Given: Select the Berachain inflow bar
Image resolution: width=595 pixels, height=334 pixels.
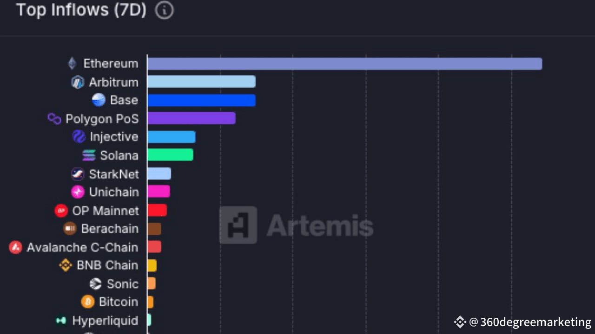Looking at the screenshot, I should (154, 229).
